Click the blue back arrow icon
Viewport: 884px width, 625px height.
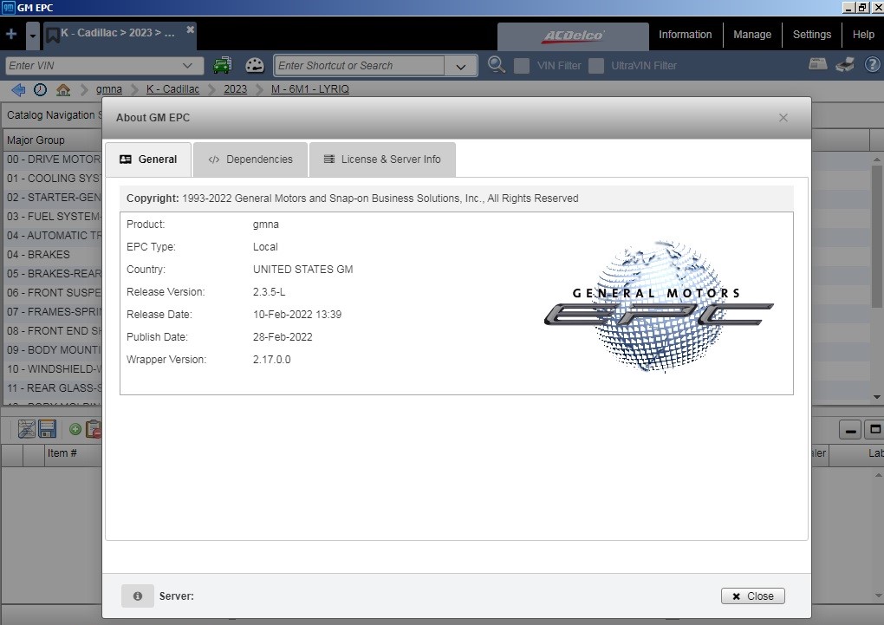[18, 89]
